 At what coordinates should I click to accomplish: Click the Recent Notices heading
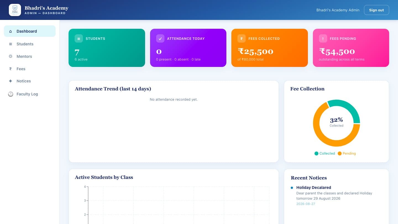309,178
